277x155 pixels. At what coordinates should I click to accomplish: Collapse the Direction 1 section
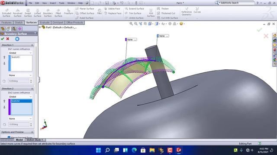(x=32, y=45)
